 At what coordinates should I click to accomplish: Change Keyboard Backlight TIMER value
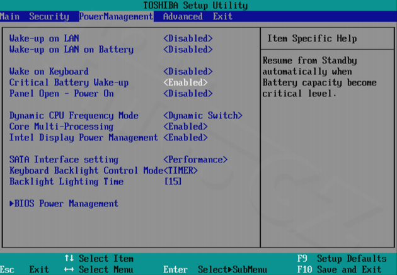pyautogui.click(x=180, y=171)
